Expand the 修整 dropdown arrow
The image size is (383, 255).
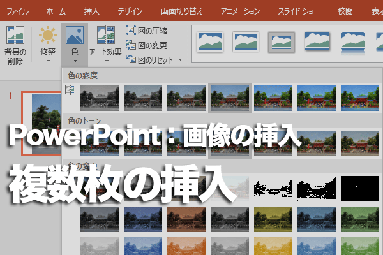click(49, 61)
